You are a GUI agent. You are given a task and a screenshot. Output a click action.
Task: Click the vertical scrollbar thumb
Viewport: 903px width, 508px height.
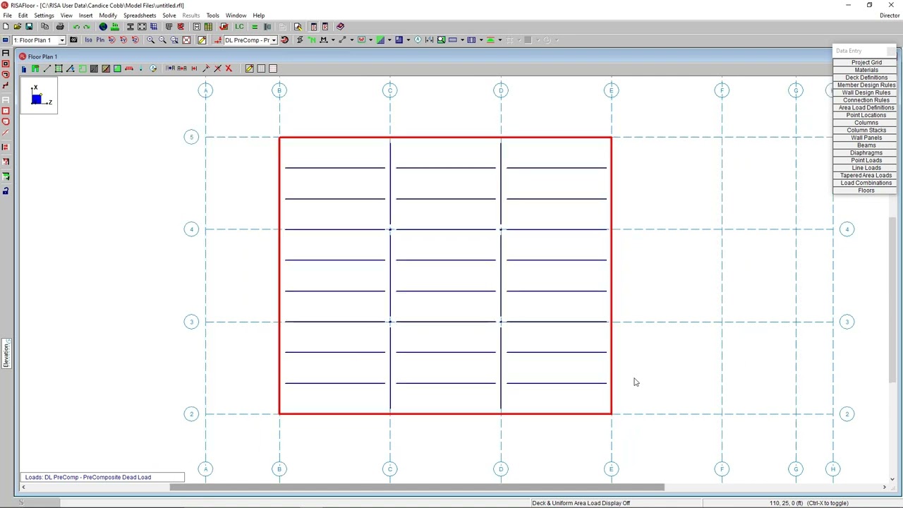click(892, 301)
